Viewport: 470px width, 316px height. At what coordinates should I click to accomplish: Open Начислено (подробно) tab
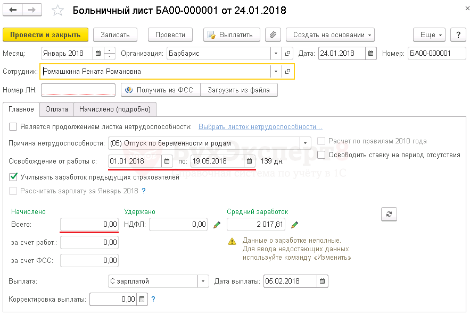pos(115,109)
